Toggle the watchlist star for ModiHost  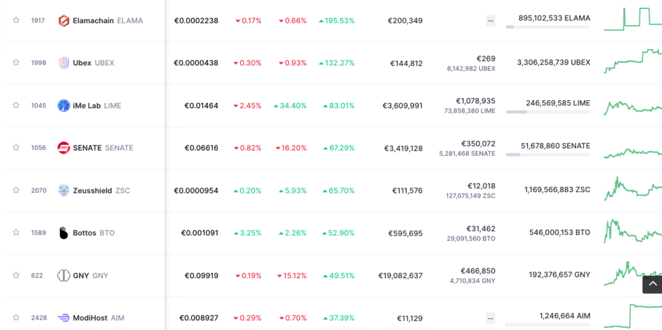[16, 318]
